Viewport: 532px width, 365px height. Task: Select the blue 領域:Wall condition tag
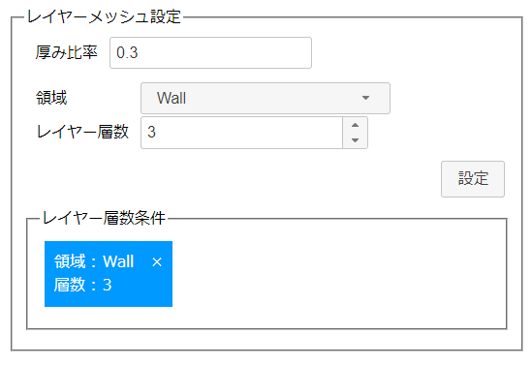pos(109,274)
